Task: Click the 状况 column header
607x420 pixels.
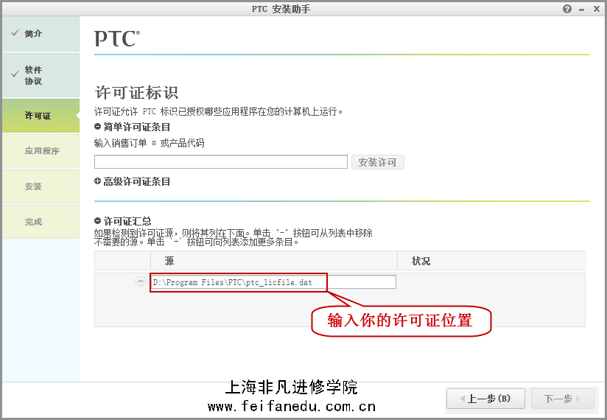Action: pyautogui.click(x=491, y=261)
